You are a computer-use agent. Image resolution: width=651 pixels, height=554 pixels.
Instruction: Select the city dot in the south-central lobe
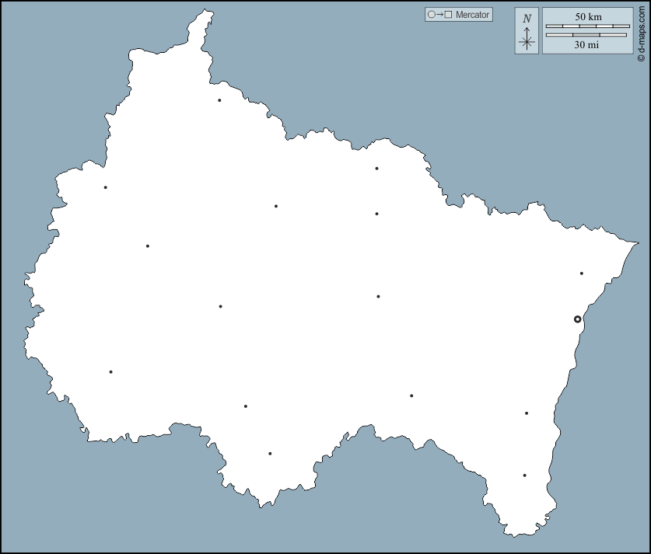[x=270, y=454]
